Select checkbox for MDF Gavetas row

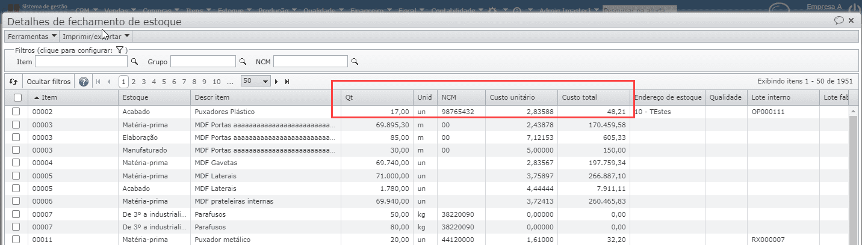pyautogui.click(x=16, y=163)
